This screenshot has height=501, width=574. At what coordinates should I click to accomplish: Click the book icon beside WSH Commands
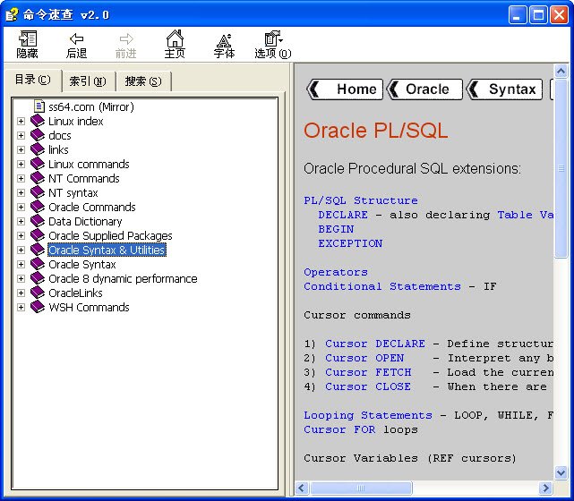coord(38,308)
